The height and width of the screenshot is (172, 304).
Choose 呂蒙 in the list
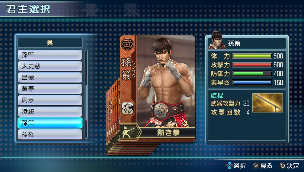50,77
